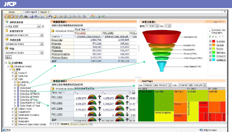Click the small icon next to SQL 2005 dropdown

pyautogui.click(x=43, y=26)
